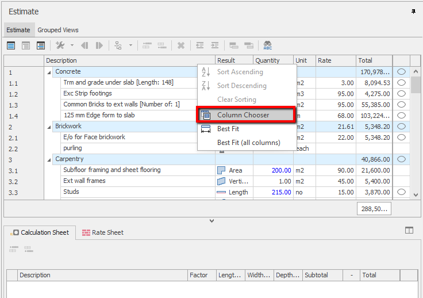The width and height of the screenshot is (423, 298).
Task: Click the hierarchy tree structure toolbar icon
Action: pyautogui.click(x=119, y=45)
